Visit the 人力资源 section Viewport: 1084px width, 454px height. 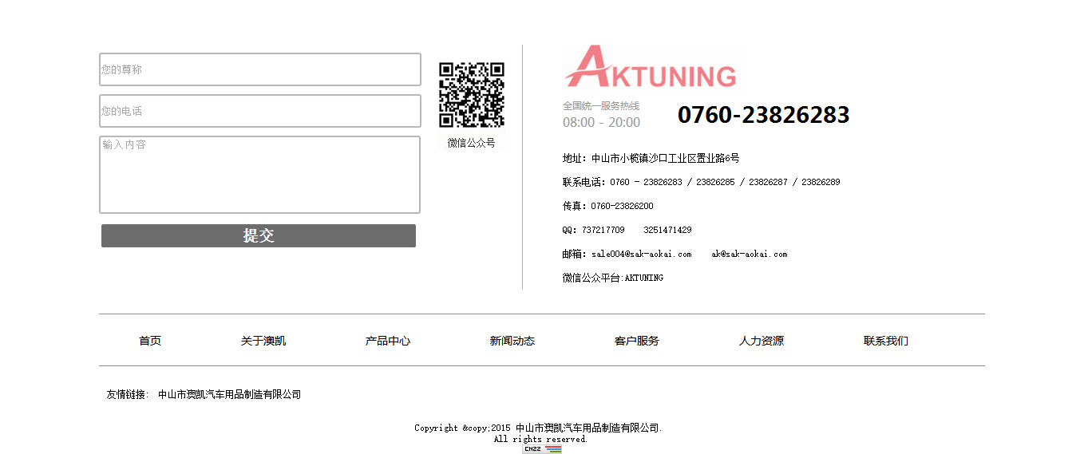(x=762, y=341)
